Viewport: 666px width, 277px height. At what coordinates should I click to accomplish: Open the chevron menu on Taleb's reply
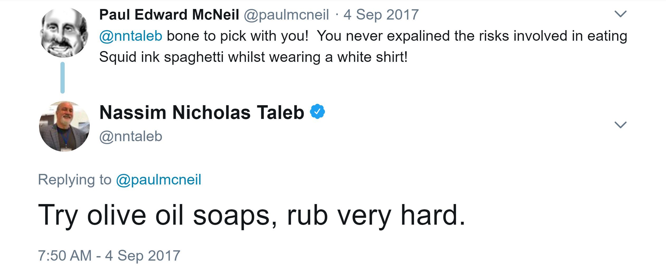click(x=620, y=125)
